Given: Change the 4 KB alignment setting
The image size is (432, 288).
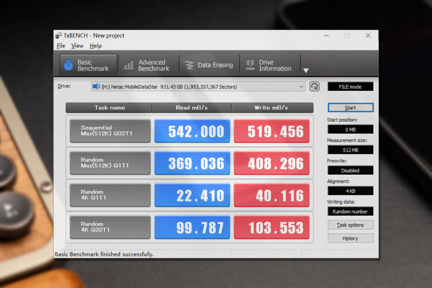Looking at the screenshot, I should pos(350,191).
